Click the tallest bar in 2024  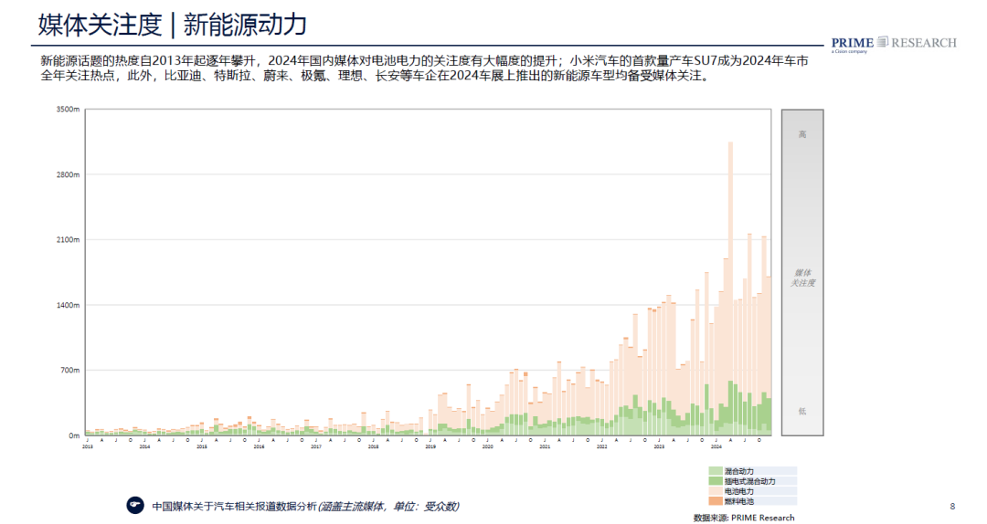pos(730,274)
